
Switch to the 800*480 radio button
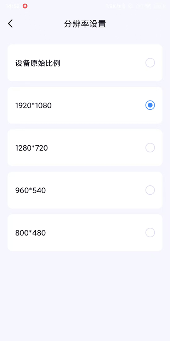tap(150, 232)
